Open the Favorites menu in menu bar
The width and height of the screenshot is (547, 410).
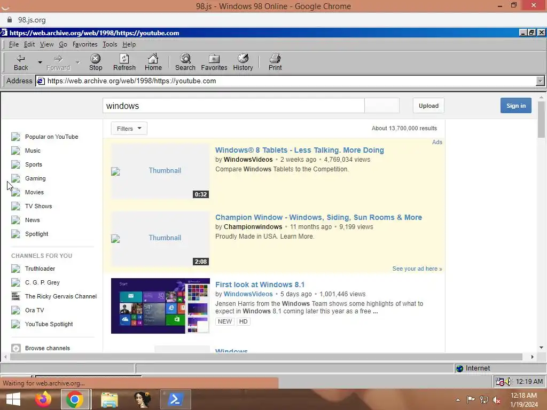(x=85, y=44)
